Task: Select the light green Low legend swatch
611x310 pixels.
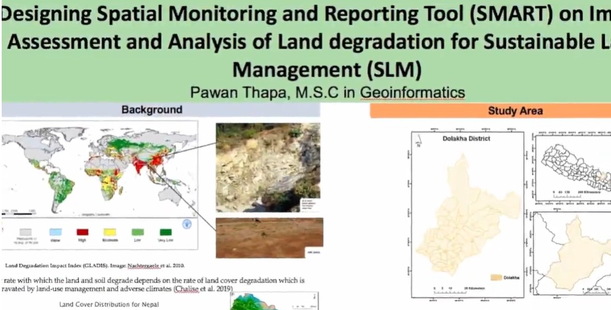Action: click(x=138, y=232)
